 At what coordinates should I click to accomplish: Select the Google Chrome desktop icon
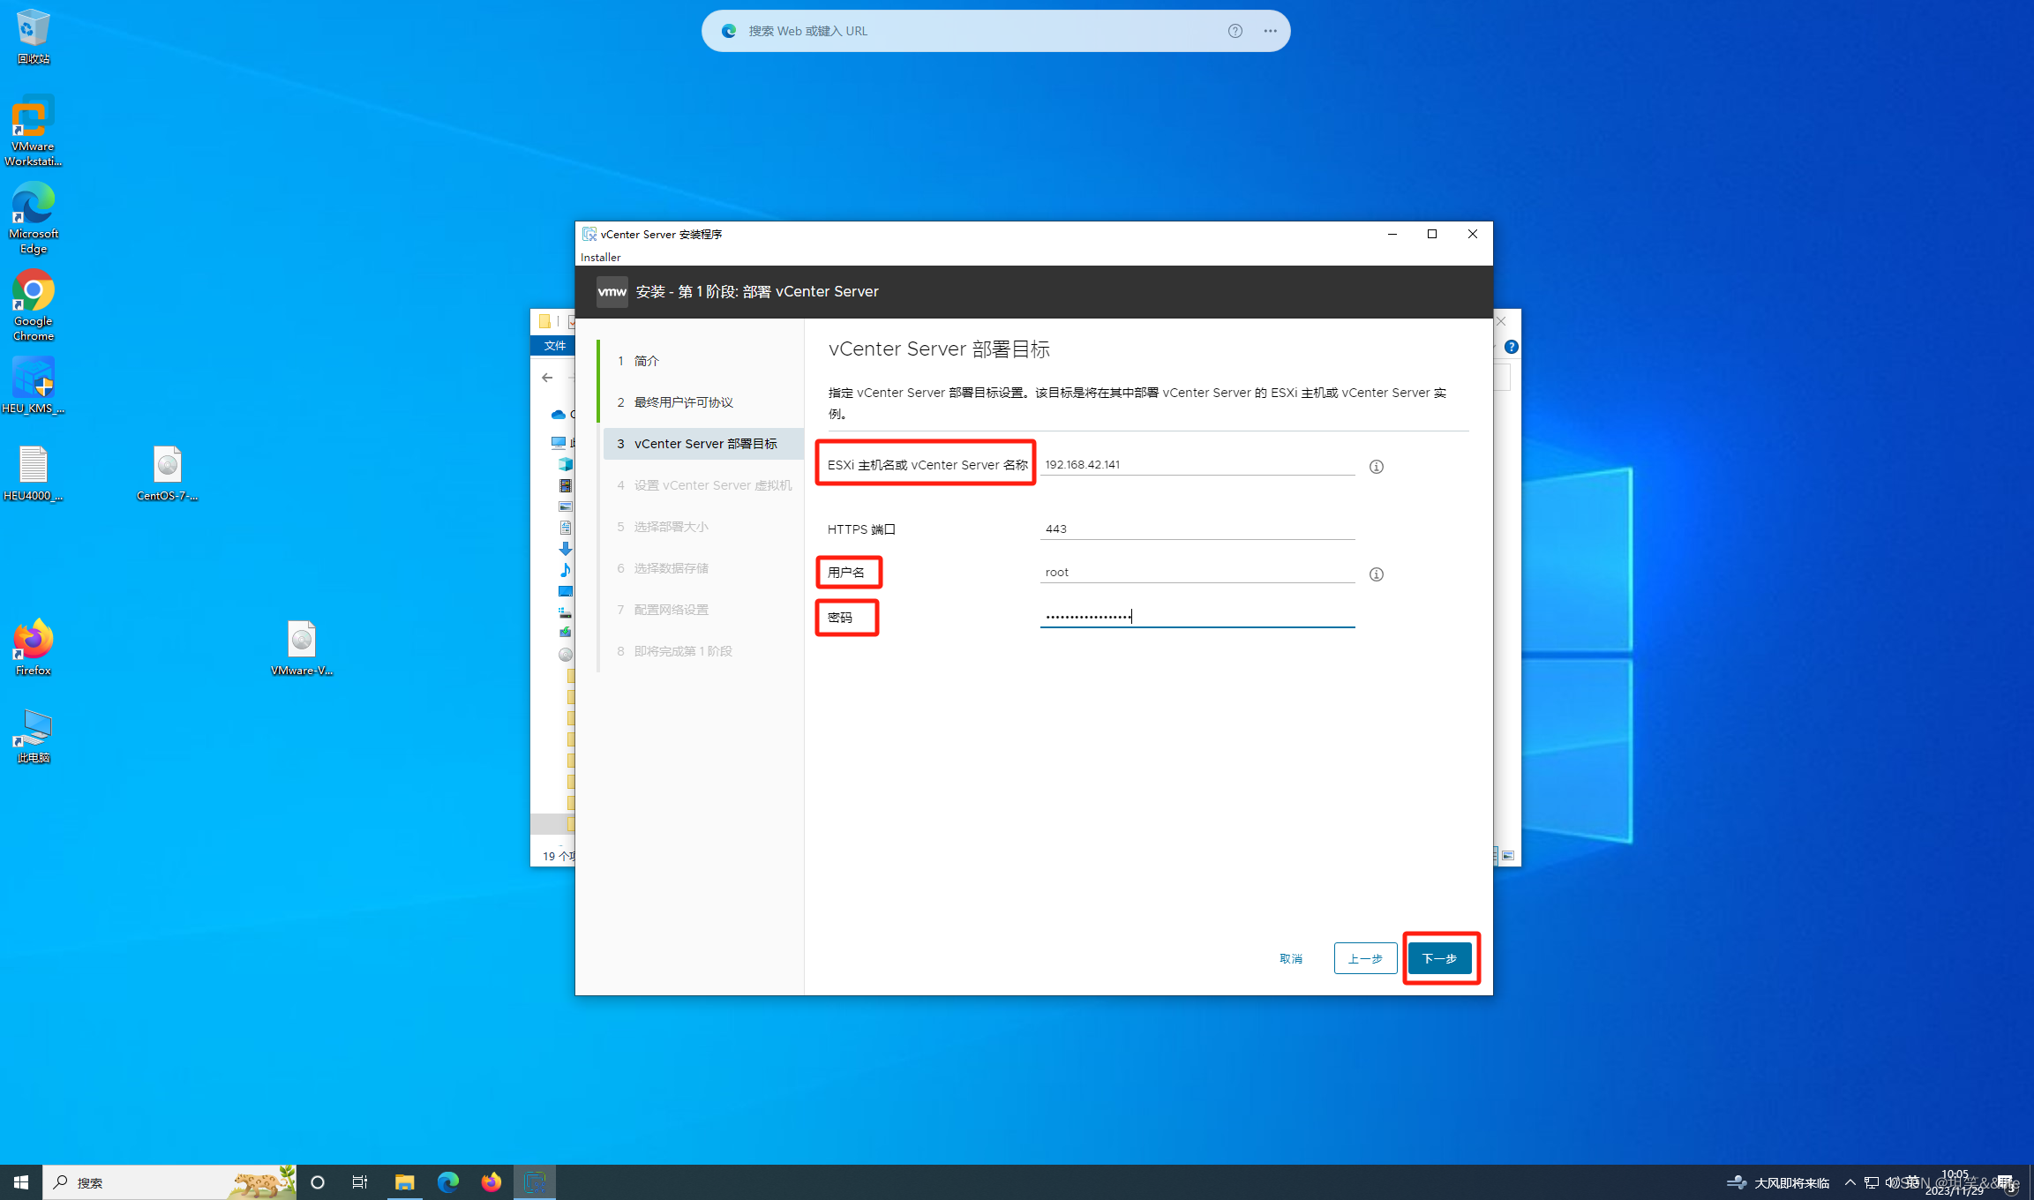point(34,305)
